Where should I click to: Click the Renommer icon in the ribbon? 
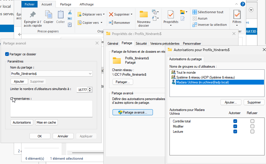click(111, 23)
